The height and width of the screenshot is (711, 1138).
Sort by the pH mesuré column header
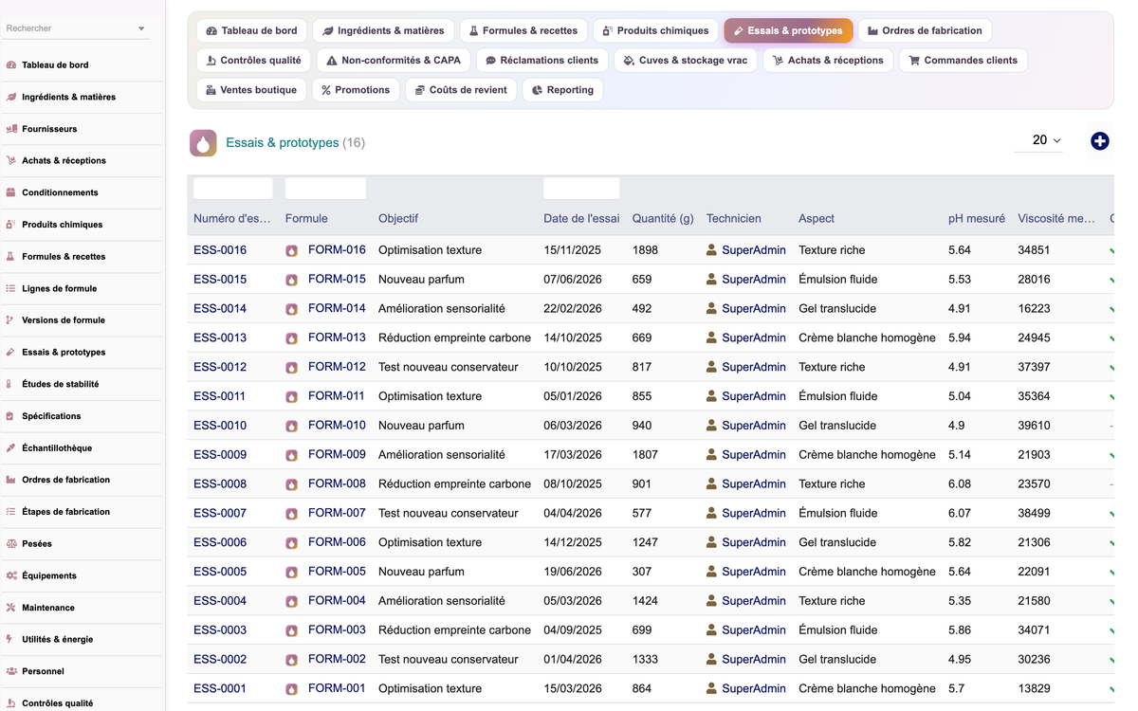977,218
